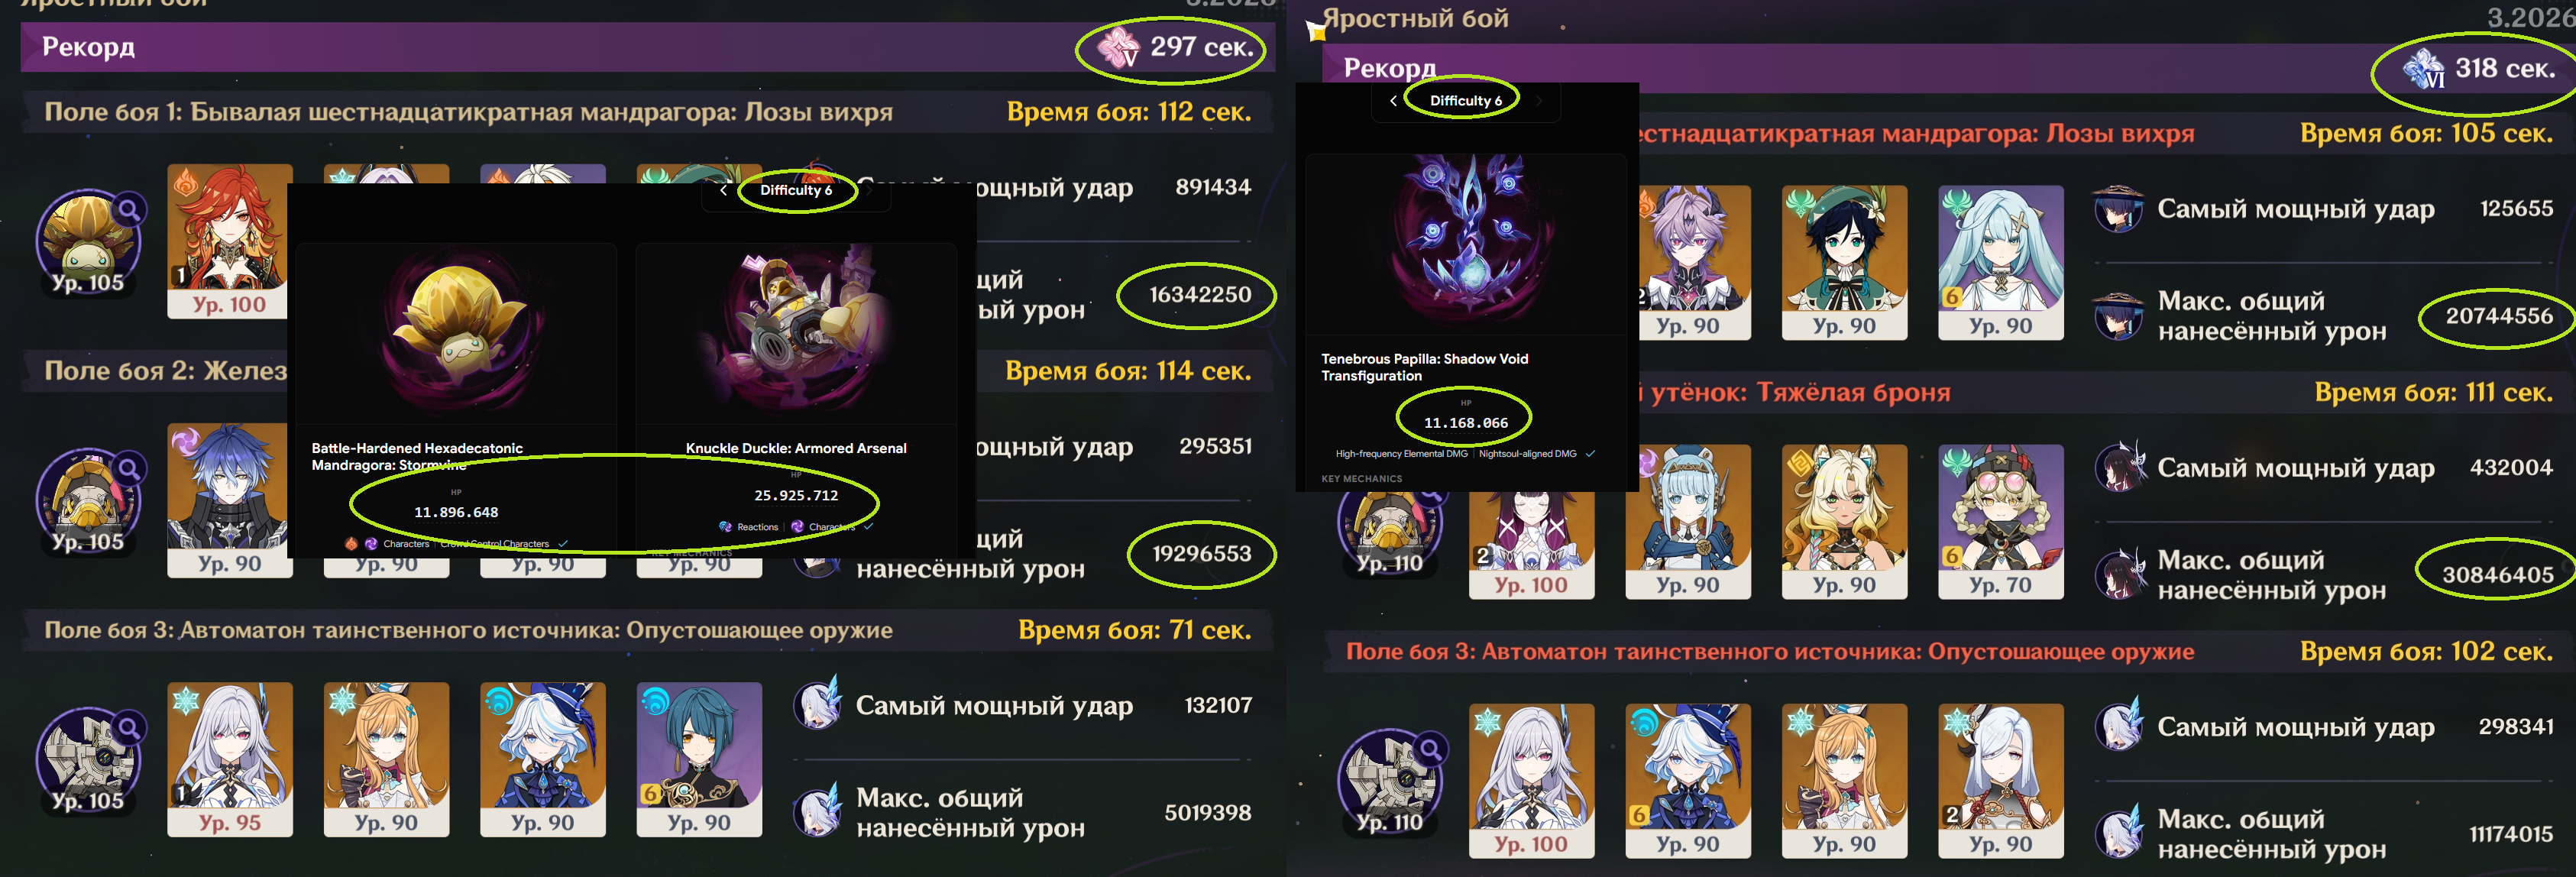Click the 318 сек. record time
Screen dimensions: 2576x877
2505,68
